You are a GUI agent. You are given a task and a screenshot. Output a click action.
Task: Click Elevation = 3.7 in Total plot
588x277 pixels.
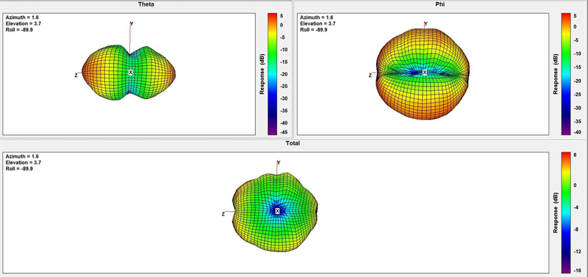pyautogui.click(x=24, y=163)
